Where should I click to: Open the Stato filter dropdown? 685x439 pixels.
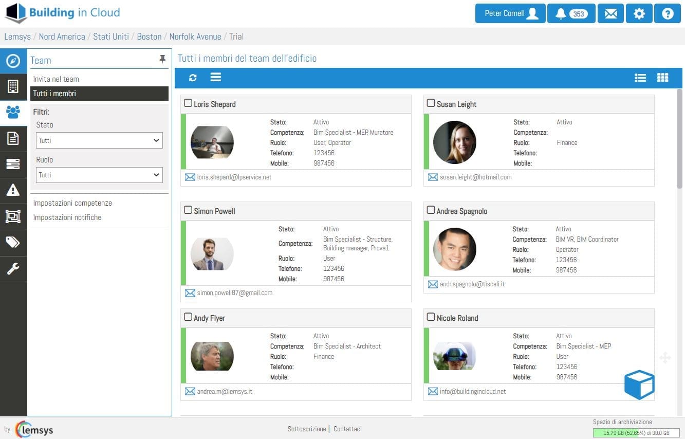click(99, 140)
